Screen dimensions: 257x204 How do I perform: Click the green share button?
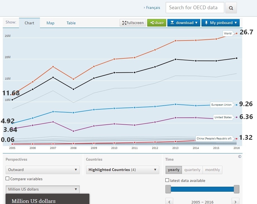pyautogui.click(x=157, y=23)
